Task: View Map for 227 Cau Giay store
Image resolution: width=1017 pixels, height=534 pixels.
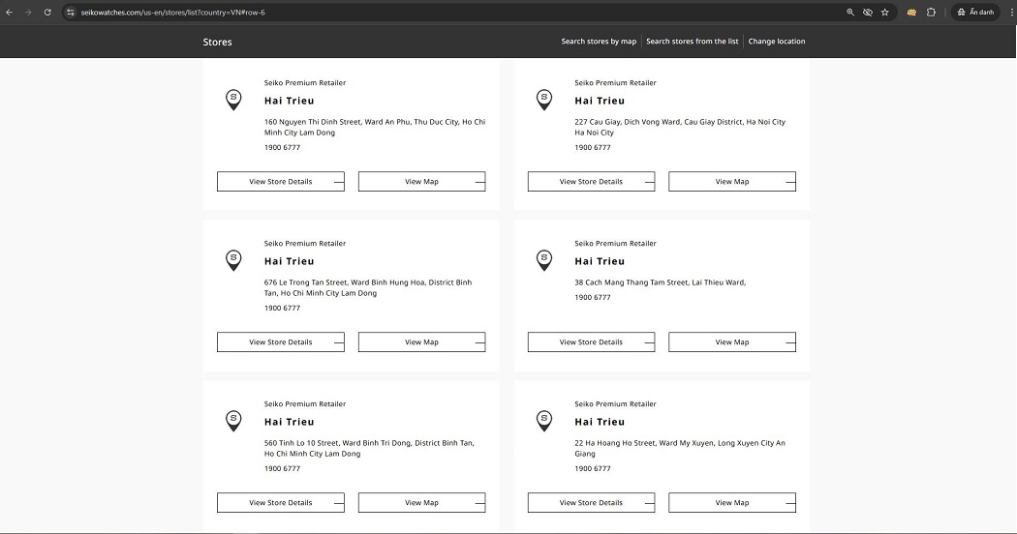Action: click(732, 182)
